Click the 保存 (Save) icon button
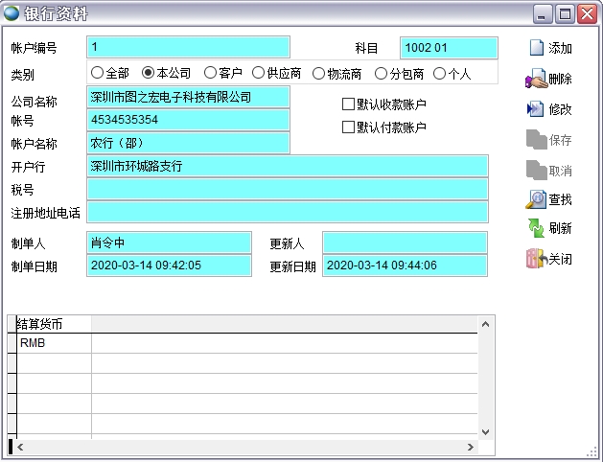The height and width of the screenshot is (462, 603). (550, 140)
